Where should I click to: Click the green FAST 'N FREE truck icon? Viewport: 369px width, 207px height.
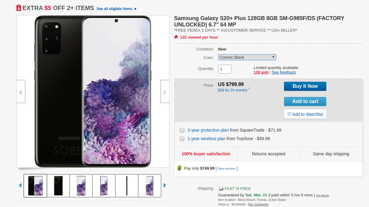tap(221, 189)
